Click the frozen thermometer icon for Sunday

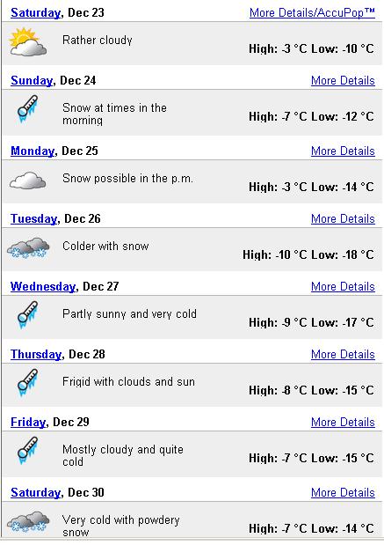tap(28, 109)
